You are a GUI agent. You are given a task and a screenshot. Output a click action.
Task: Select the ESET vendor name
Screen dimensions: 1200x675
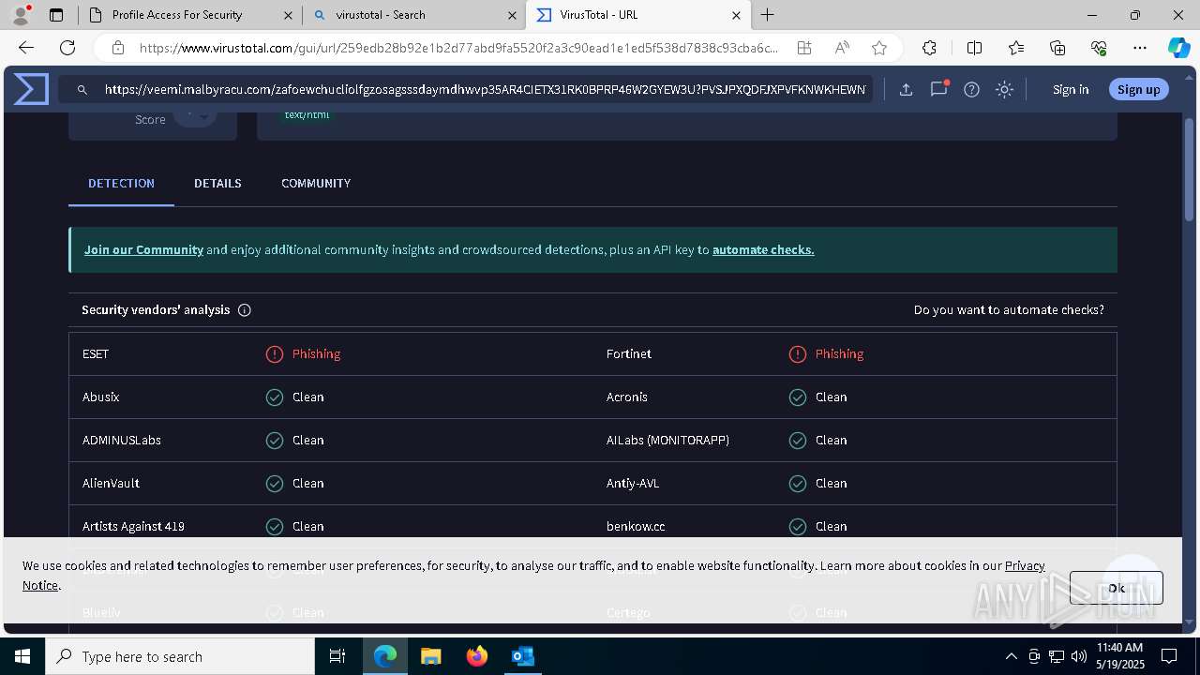click(96, 353)
